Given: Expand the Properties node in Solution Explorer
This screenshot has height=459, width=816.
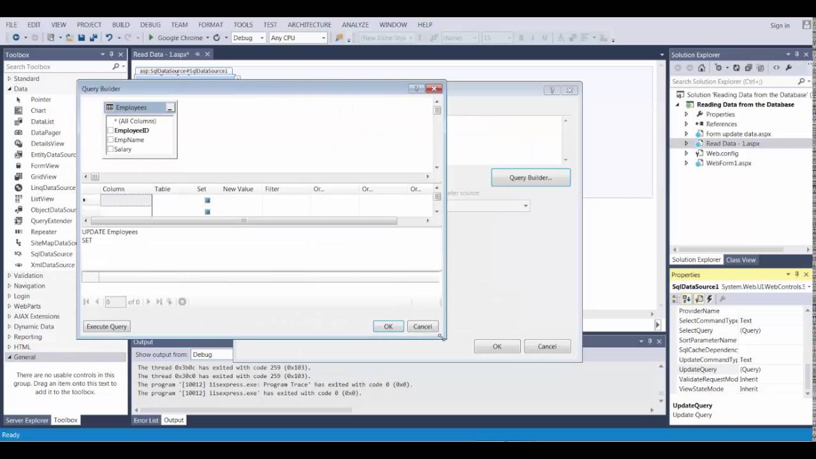Looking at the screenshot, I should tap(687, 114).
